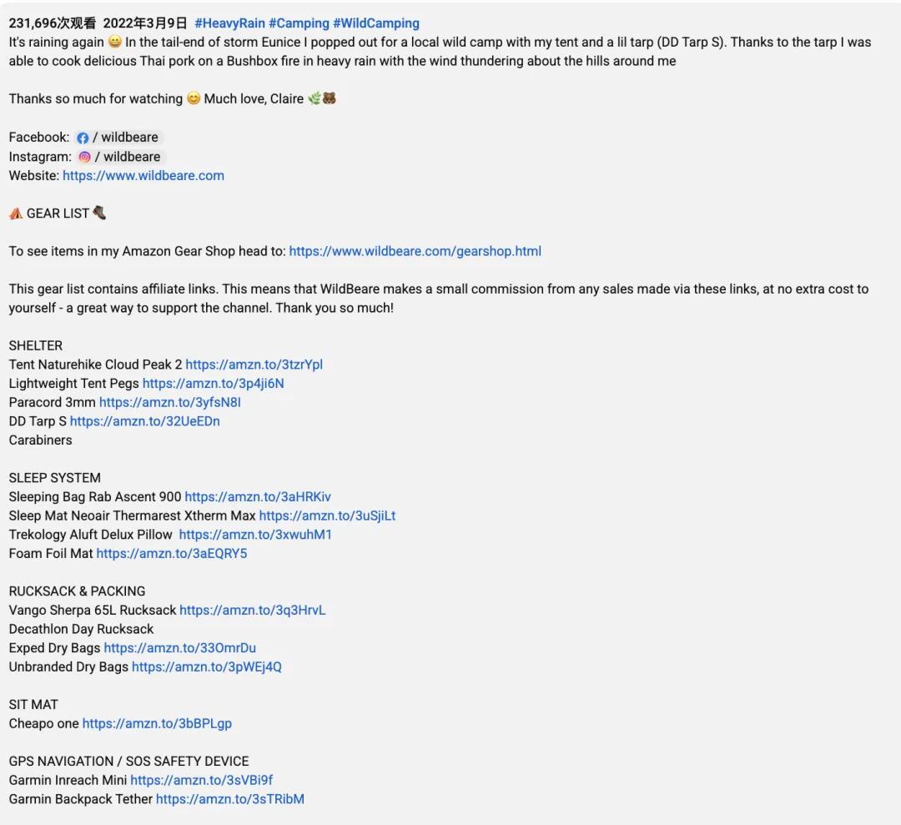Open the Vango Sherpa 65L Rucksack link
The width and height of the screenshot is (901, 825).
pos(252,611)
